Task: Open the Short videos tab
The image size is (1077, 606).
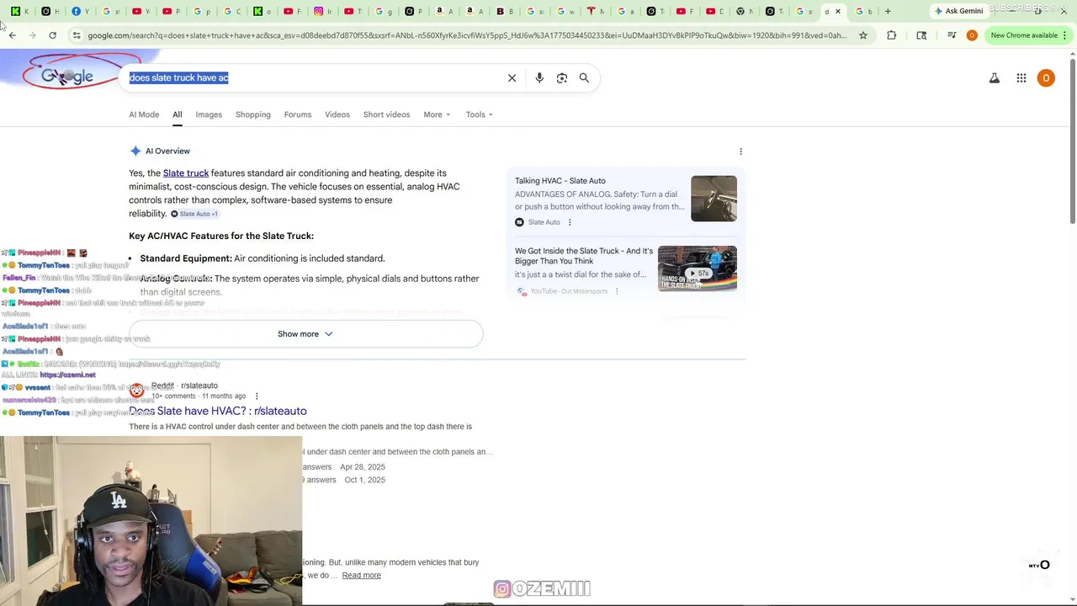Action: 386,114
